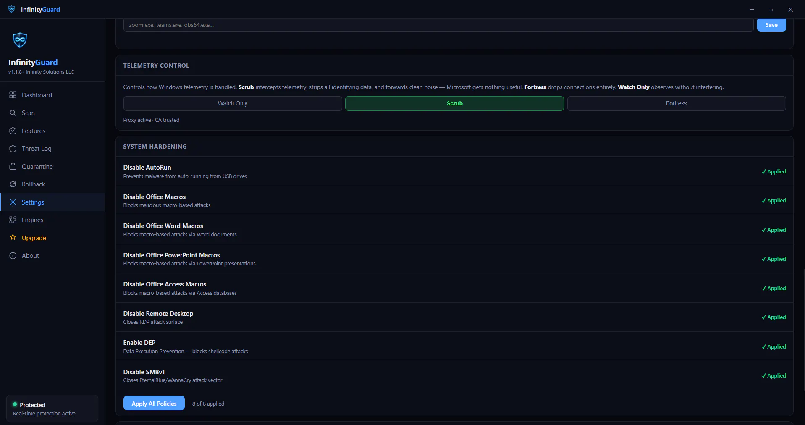Click Applied status for Disable Office Word Macros

point(774,230)
